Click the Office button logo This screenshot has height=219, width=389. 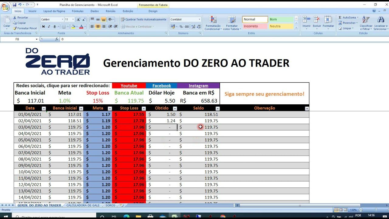(5, 7)
